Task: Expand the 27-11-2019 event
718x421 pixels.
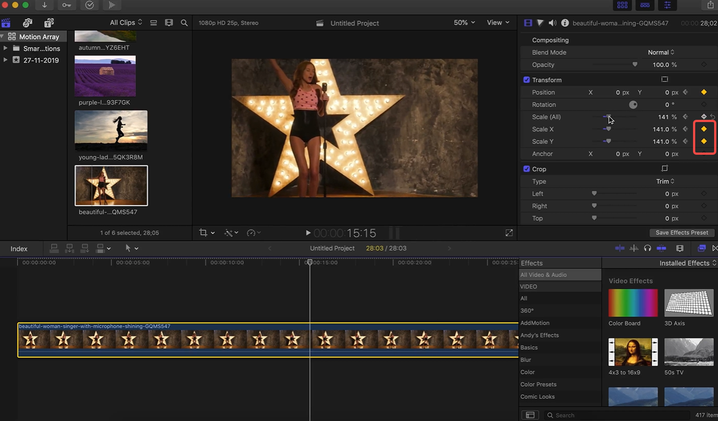Action: [x=6, y=61]
